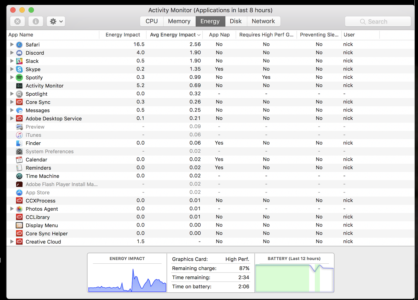Screen dimensions: 418x300
Task: Click the 'Time on battery:' label
Action: 192,287
